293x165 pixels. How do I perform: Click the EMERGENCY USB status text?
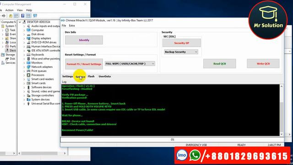point(196,145)
